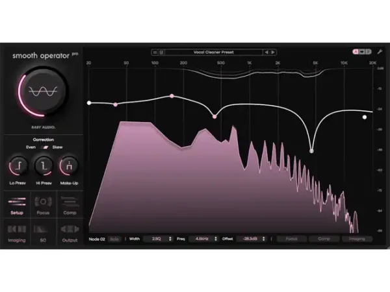Adjust the Offset value stepper arrows
The image size is (390, 292).
264,239
